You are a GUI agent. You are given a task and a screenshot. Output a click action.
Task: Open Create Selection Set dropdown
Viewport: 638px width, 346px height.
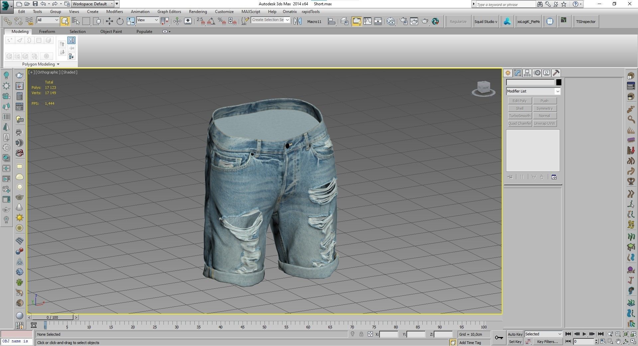coord(270,20)
